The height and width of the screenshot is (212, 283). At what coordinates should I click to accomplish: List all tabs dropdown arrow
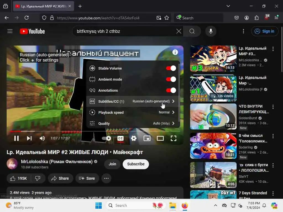pos(228,6)
